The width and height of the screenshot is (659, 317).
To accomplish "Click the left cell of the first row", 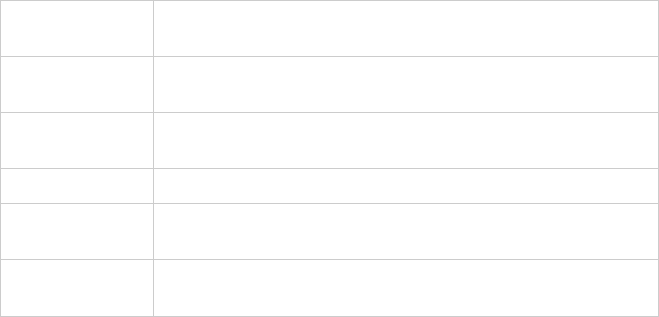I will pyautogui.click(x=76, y=28).
